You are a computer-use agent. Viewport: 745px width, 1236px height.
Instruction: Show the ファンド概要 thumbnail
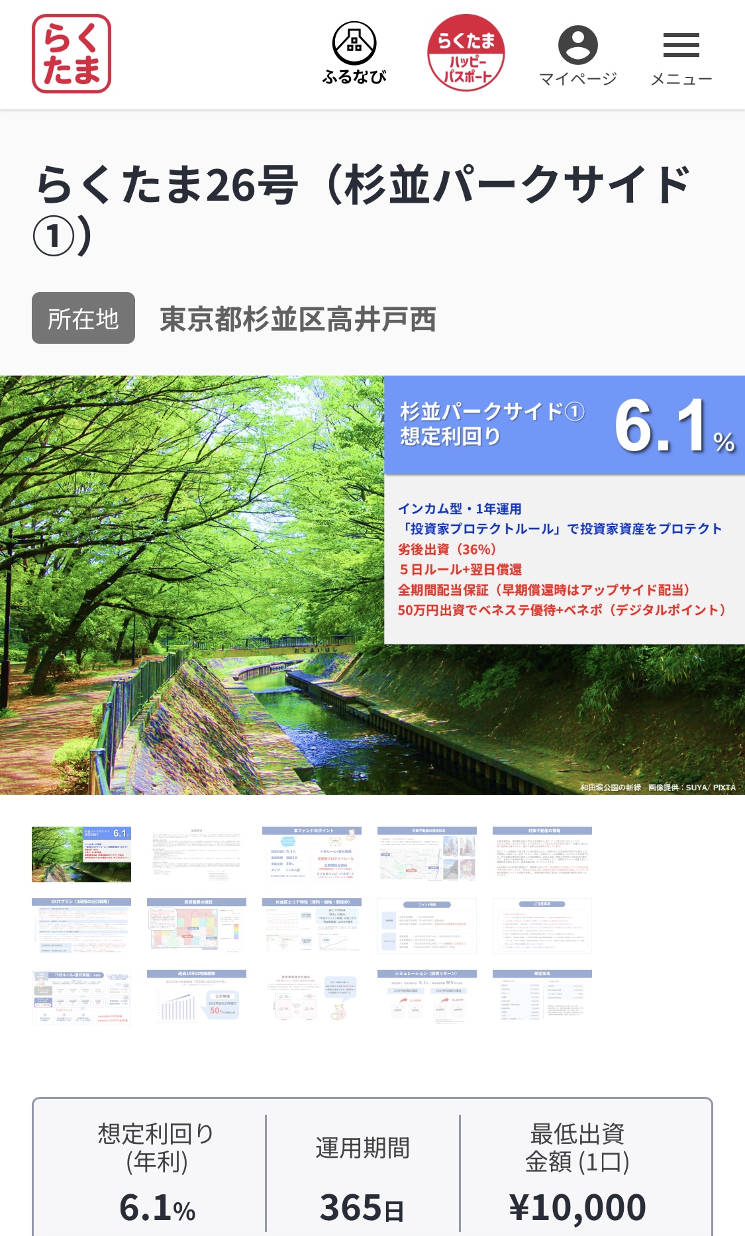(x=427, y=926)
